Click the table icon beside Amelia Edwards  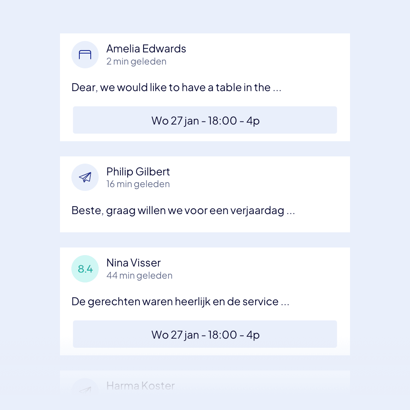(85, 55)
